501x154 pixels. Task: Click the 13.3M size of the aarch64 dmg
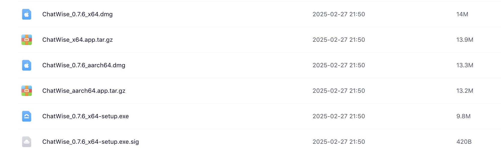[x=465, y=65]
